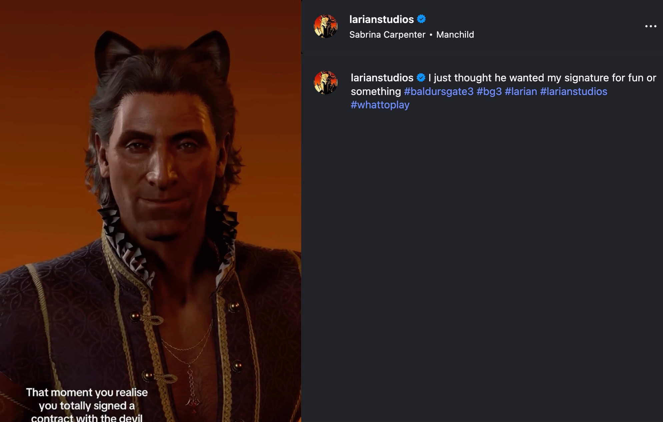Click the larianstudios avatar in the post header
The image size is (663, 422).
(326, 26)
